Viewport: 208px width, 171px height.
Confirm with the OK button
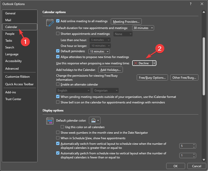click(x=176, y=166)
